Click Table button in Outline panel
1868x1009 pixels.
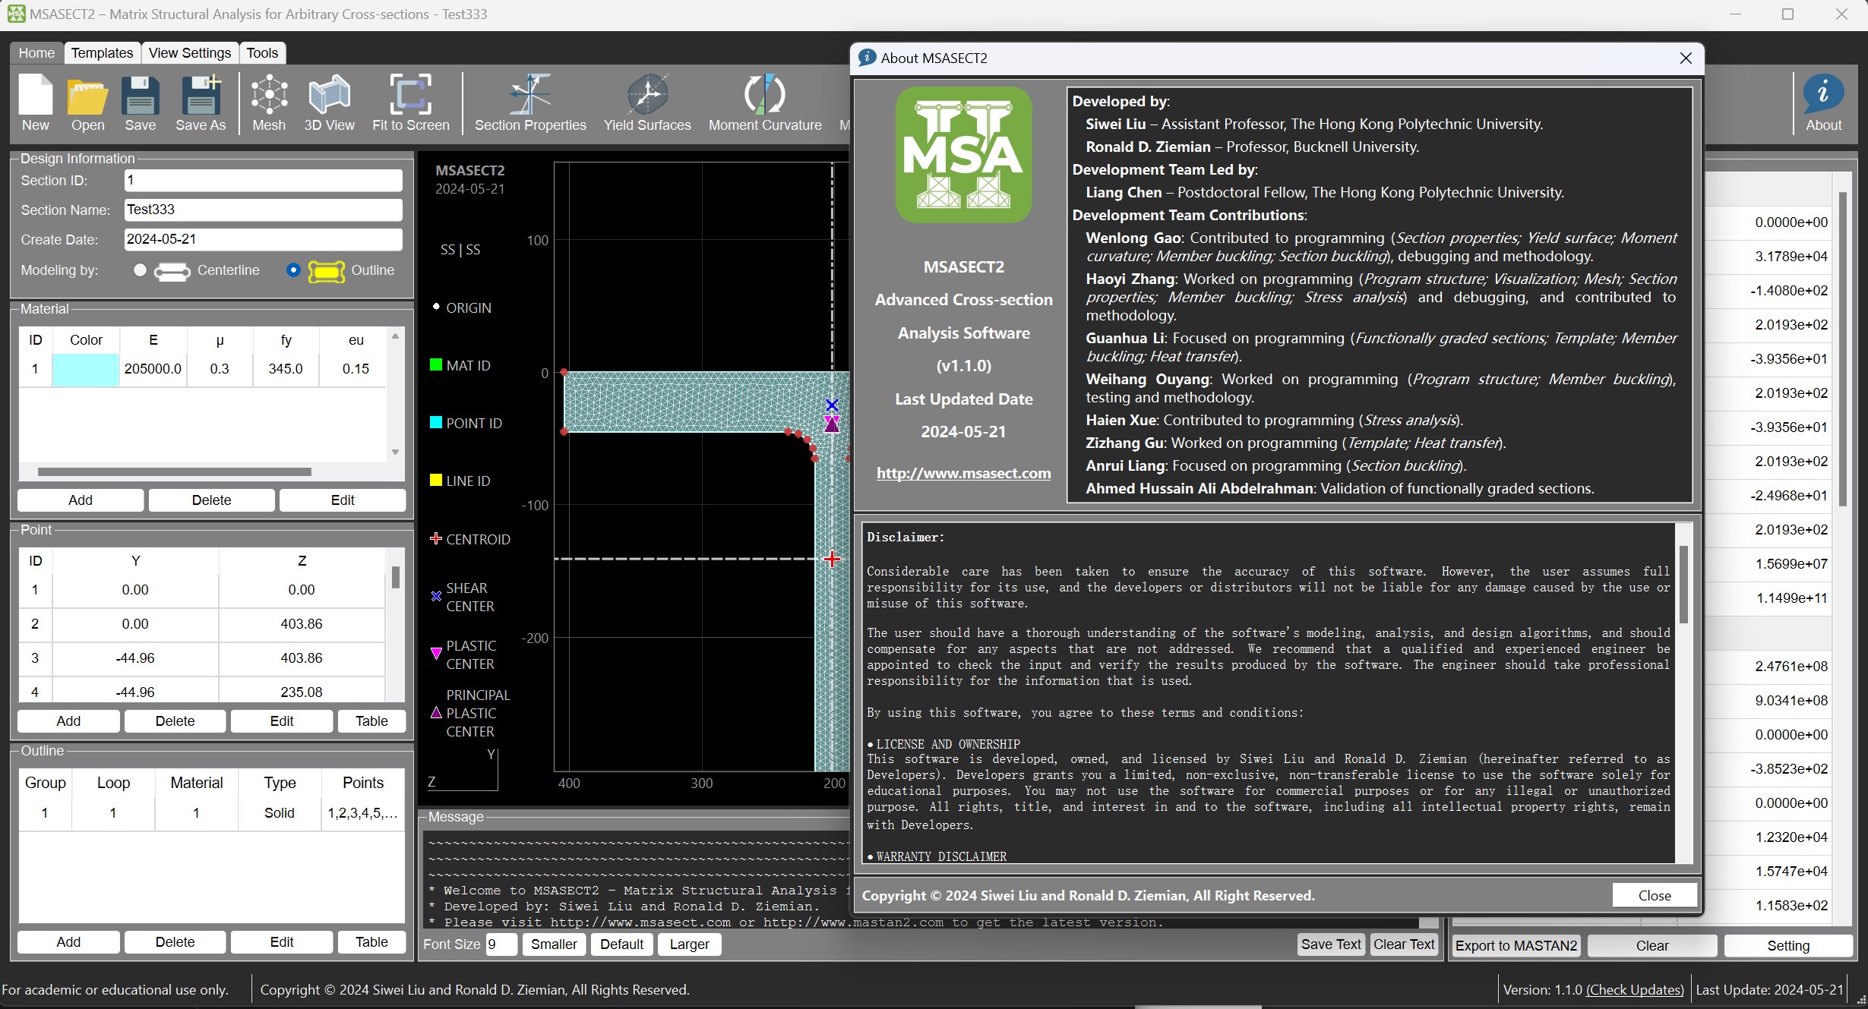(x=371, y=941)
